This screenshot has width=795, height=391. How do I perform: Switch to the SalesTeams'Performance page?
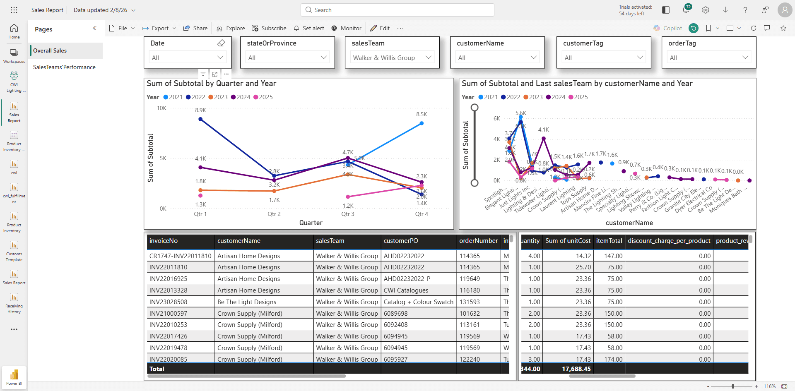point(64,67)
